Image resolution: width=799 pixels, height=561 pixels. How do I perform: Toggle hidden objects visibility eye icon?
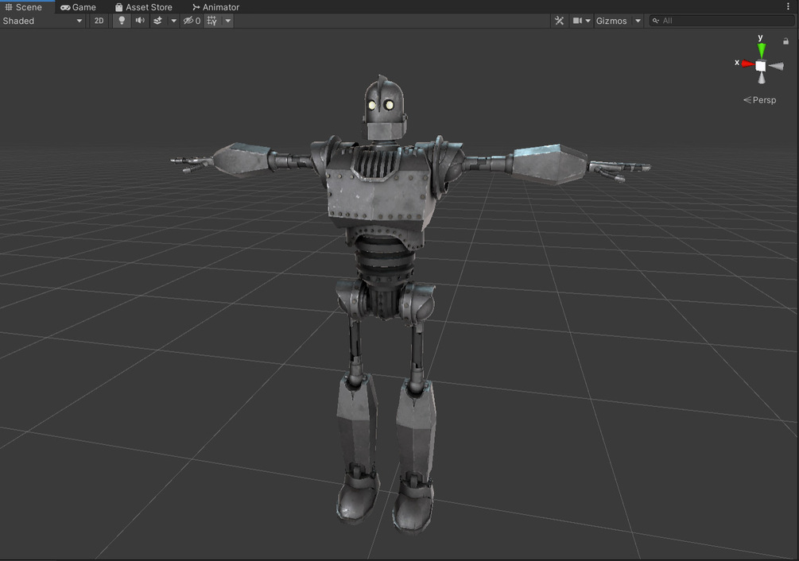coord(192,21)
